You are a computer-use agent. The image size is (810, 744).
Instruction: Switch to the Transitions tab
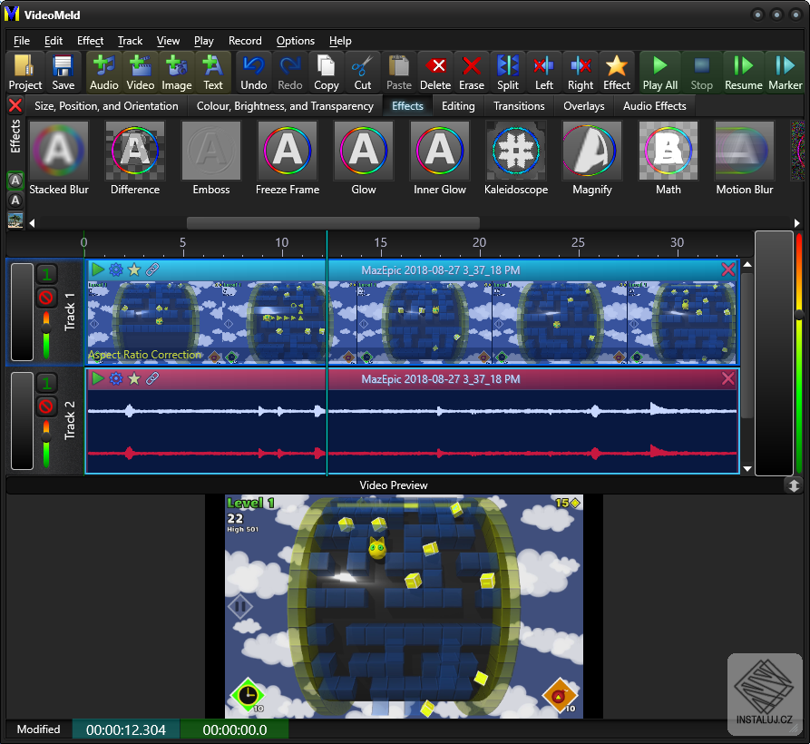click(519, 106)
